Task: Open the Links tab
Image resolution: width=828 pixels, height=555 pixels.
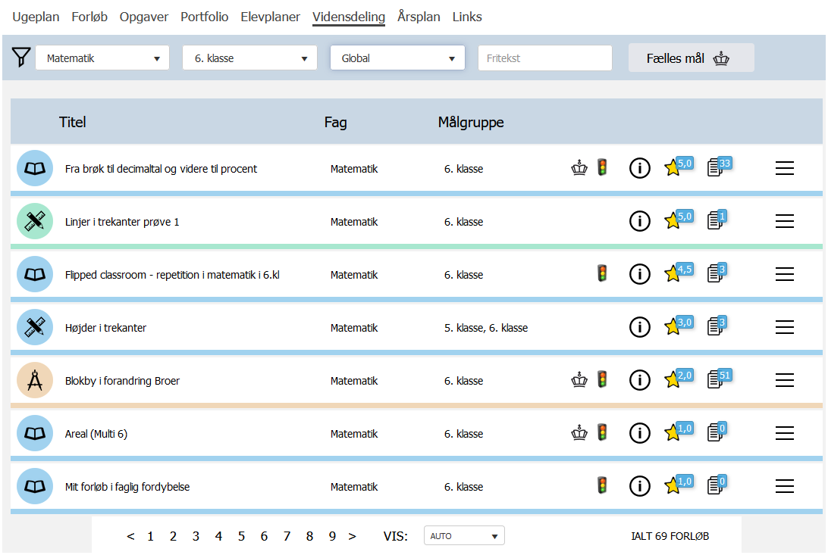Action: point(467,17)
